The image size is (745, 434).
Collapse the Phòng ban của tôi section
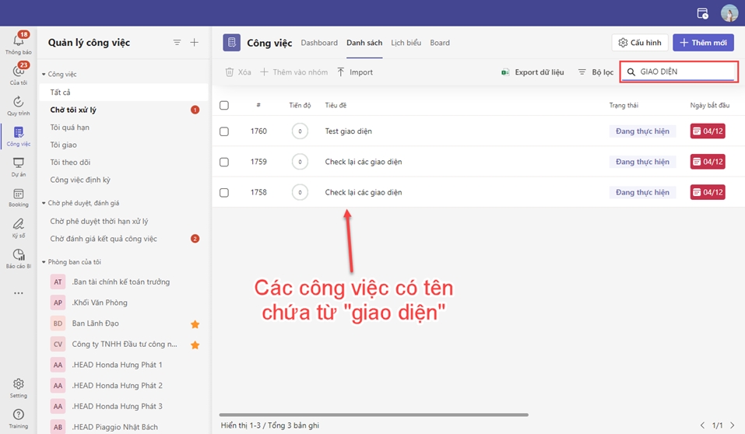44,262
